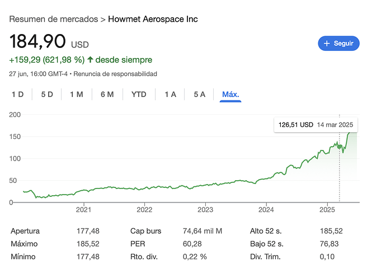Choose the 1 M chart range
Image resolution: width=386 pixels, height=271 pixels.
(77, 94)
